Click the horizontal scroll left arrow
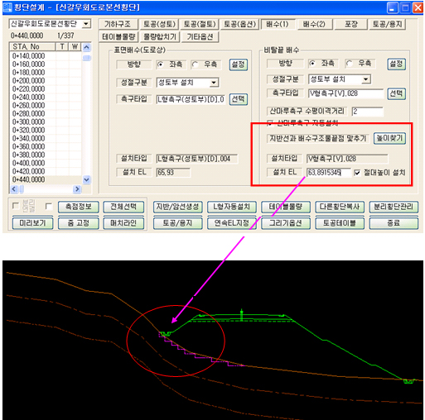Viewport: 425px width, 420px height. click(x=14, y=189)
